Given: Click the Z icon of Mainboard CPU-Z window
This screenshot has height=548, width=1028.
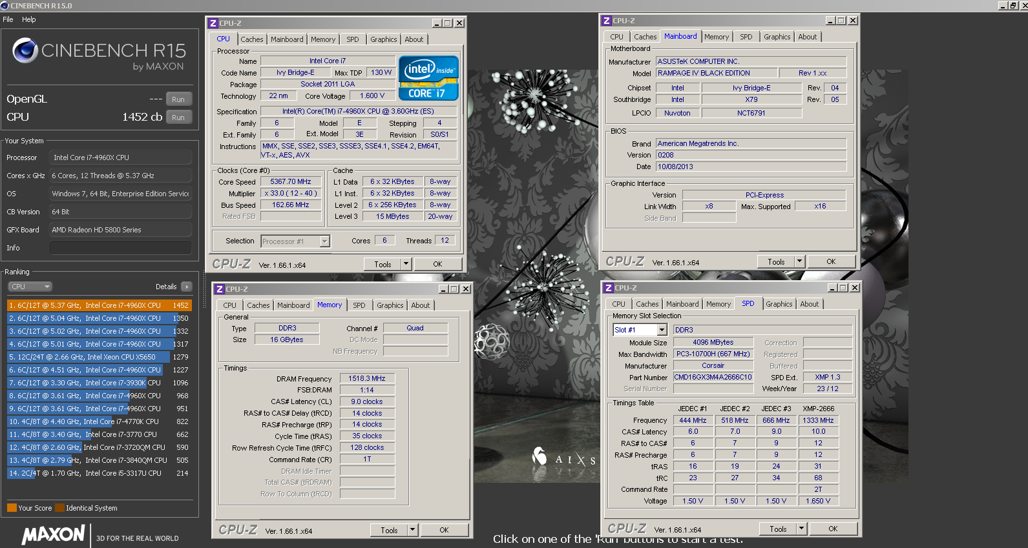Looking at the screenshot, I should (x=607, y=21).
